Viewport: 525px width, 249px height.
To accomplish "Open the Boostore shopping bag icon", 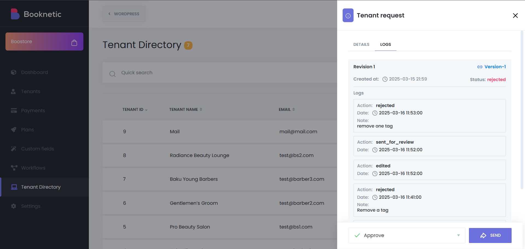I will point(74,43).
